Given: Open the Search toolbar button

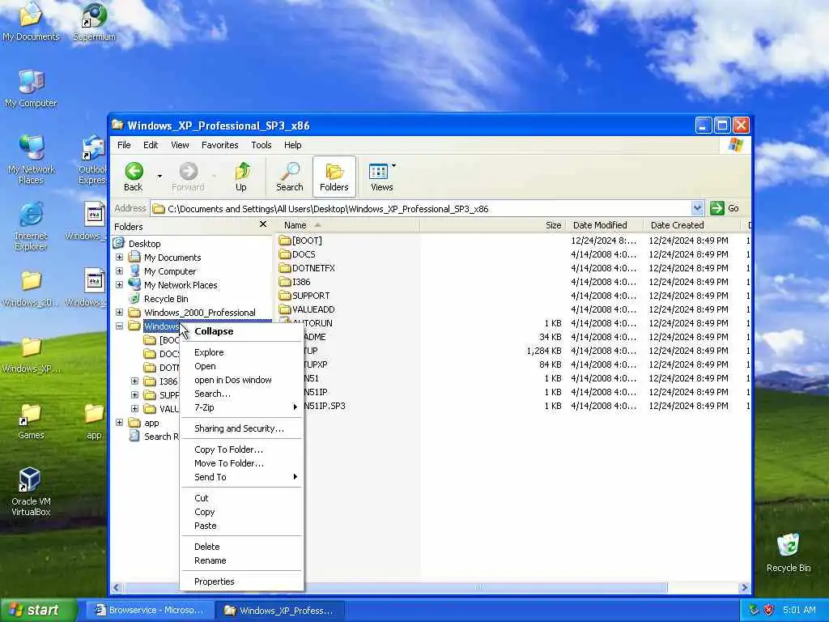Looking at the screenshot, I should (x=289, y=177).
